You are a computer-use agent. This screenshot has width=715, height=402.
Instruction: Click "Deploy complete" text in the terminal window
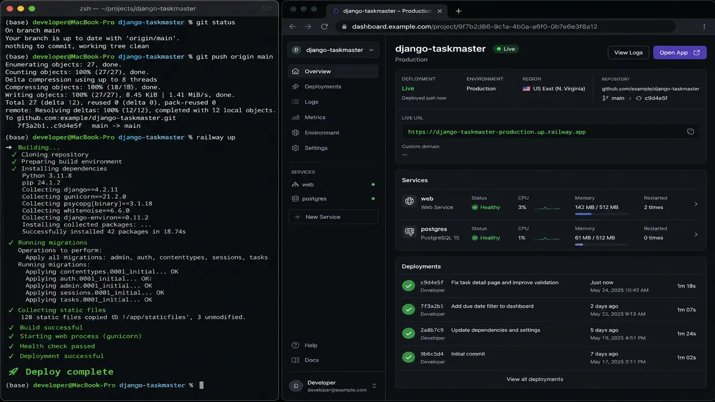click(x=69, y=372)
